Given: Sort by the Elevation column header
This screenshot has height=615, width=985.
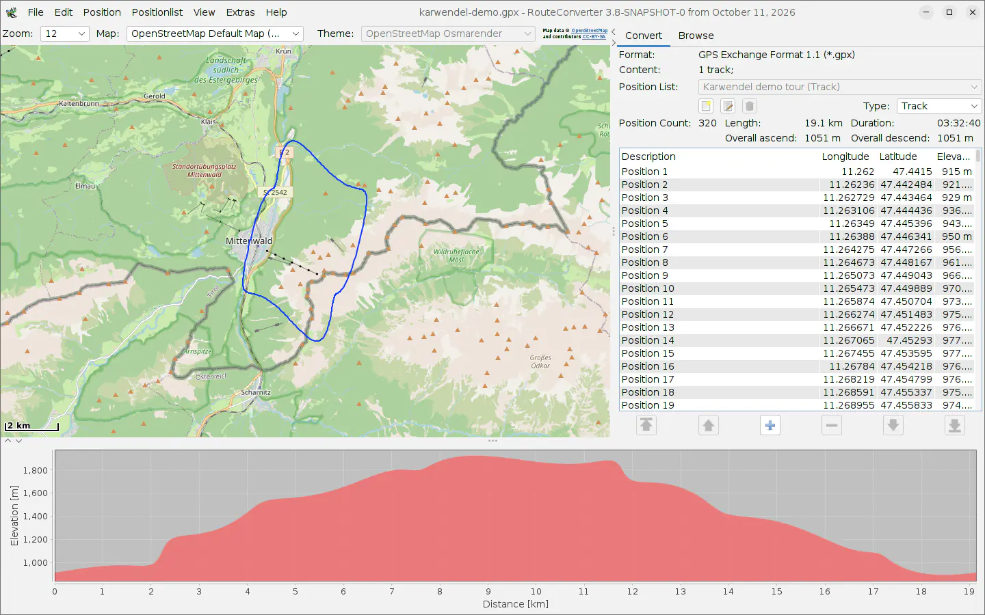Looking at the screenshot, I should (x=954, y=156).
